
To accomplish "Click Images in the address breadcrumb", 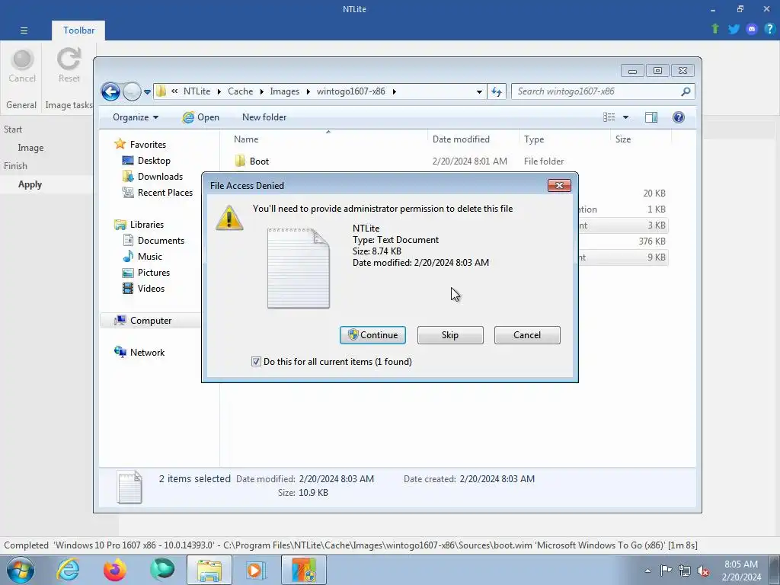I will [285, 91].
